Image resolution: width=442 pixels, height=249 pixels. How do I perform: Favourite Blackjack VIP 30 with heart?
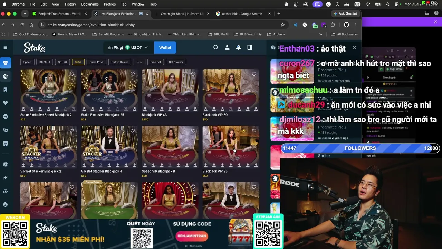click(x=254, y=74)
